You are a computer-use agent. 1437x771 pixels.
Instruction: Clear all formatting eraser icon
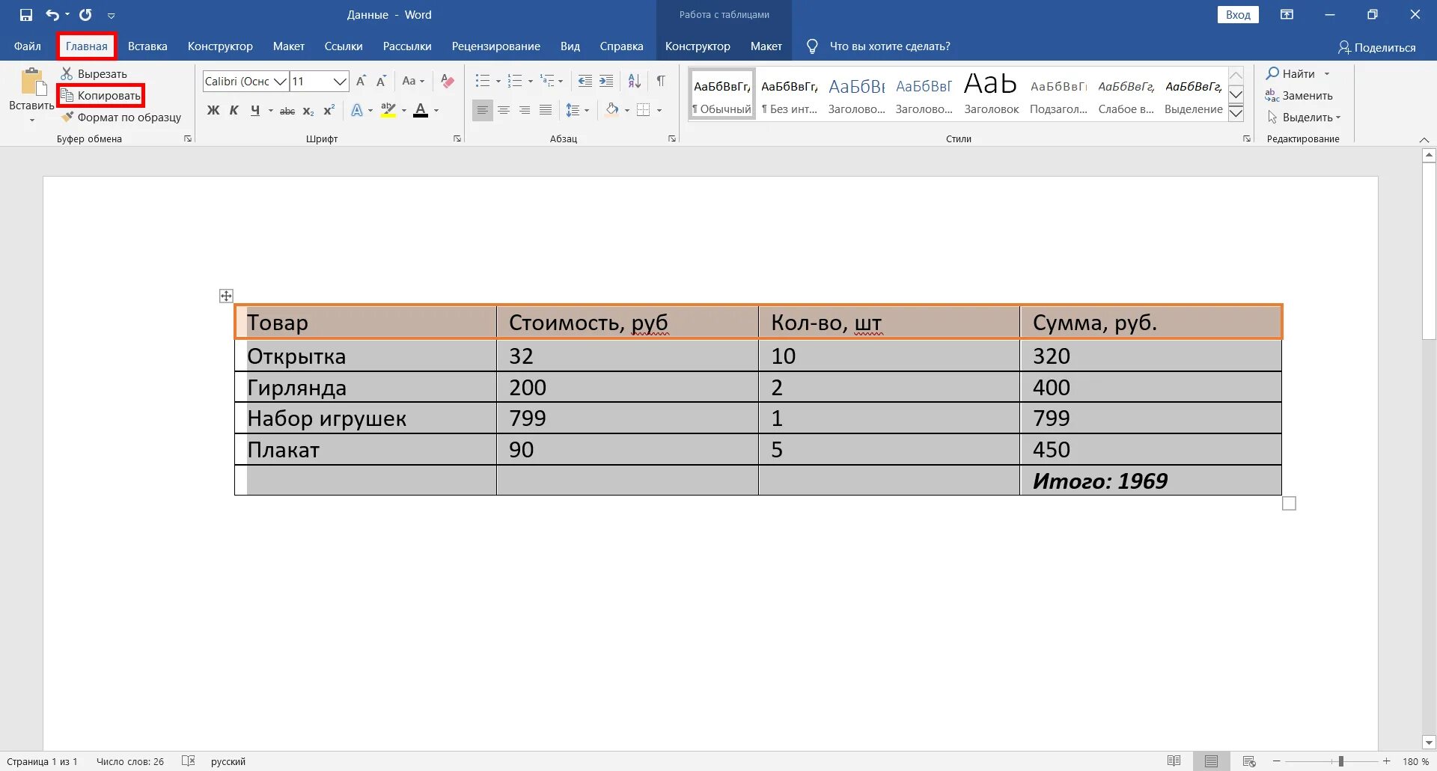pyautogui.click(x=448, y=81)
